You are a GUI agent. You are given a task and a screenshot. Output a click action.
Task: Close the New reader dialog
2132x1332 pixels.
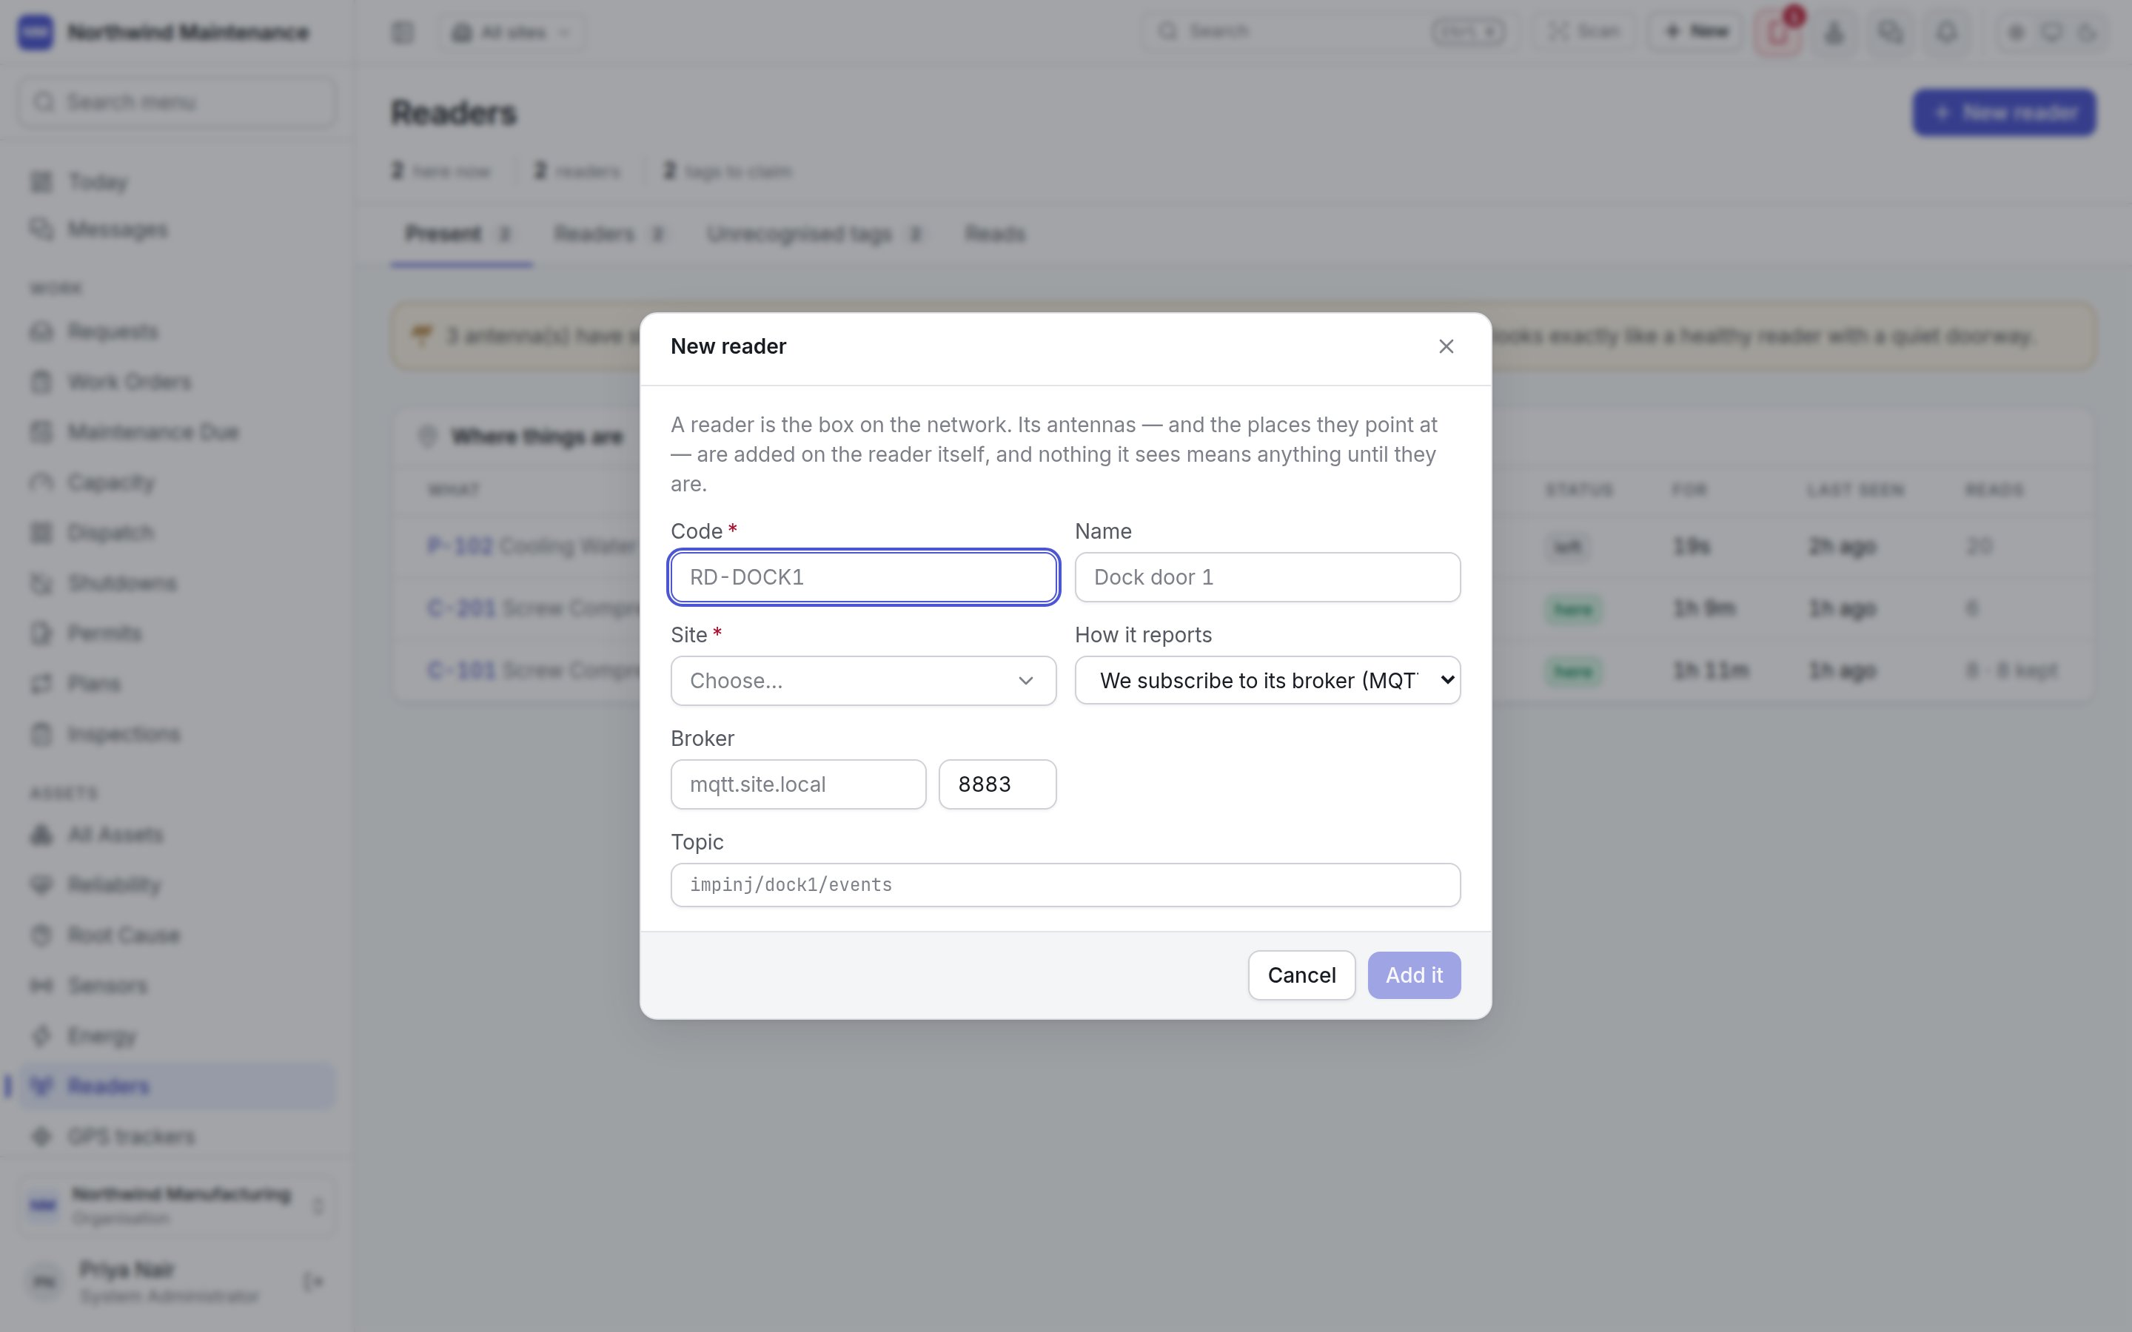coord(1446,346)
